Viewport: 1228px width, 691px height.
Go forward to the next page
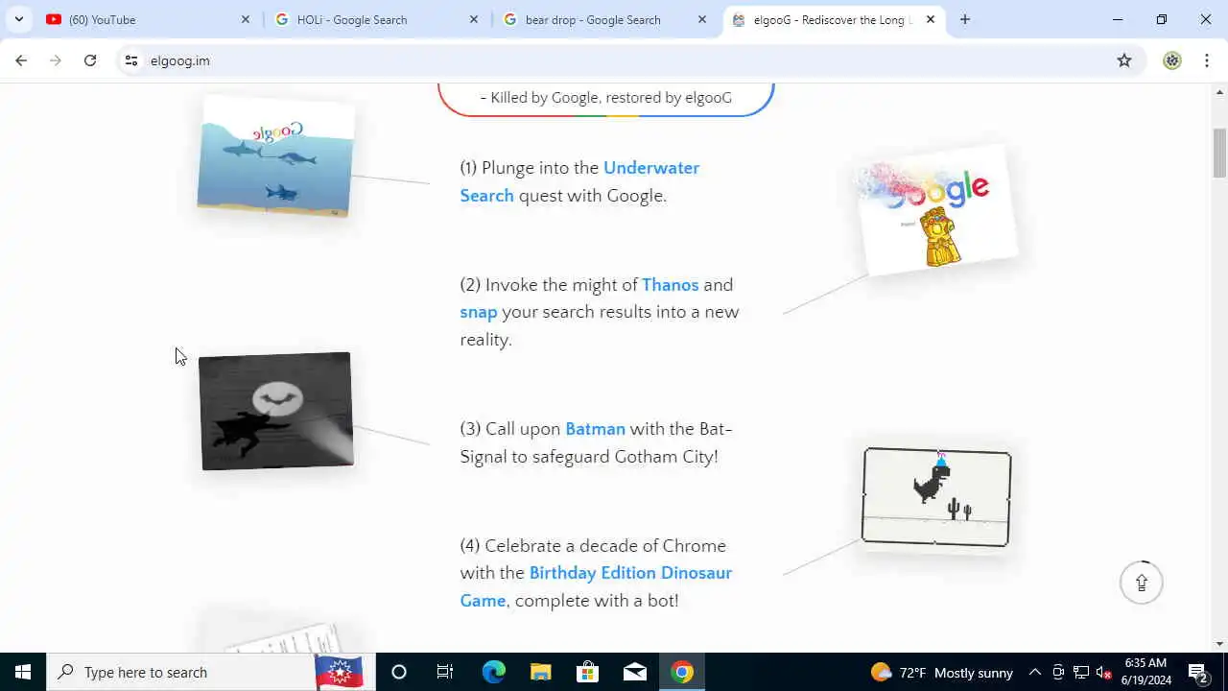tap(56, 60)
